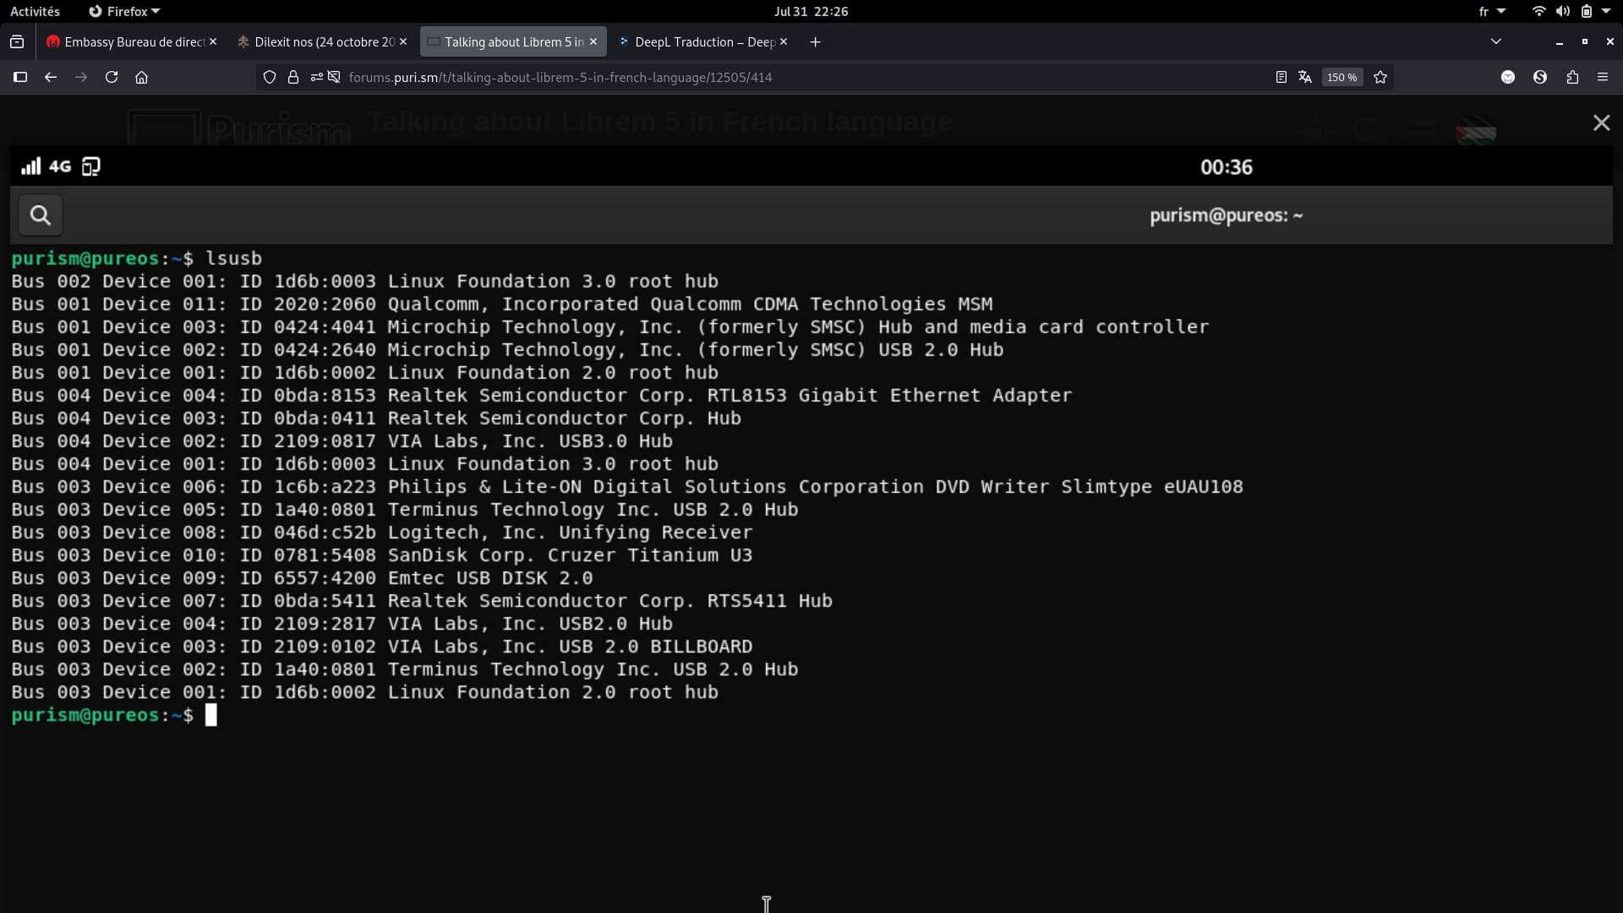
Task: Close the Dilexit nos tab
Action: (x=403, y=41)
